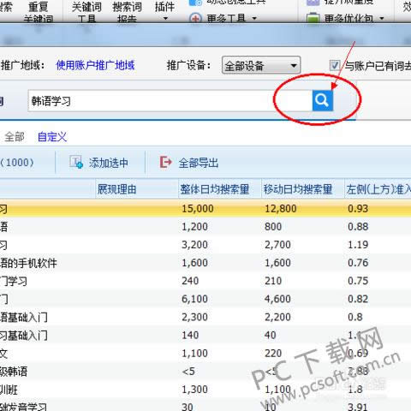Select the highlighted row with 15,000 searches

click(x=205, y=208)
